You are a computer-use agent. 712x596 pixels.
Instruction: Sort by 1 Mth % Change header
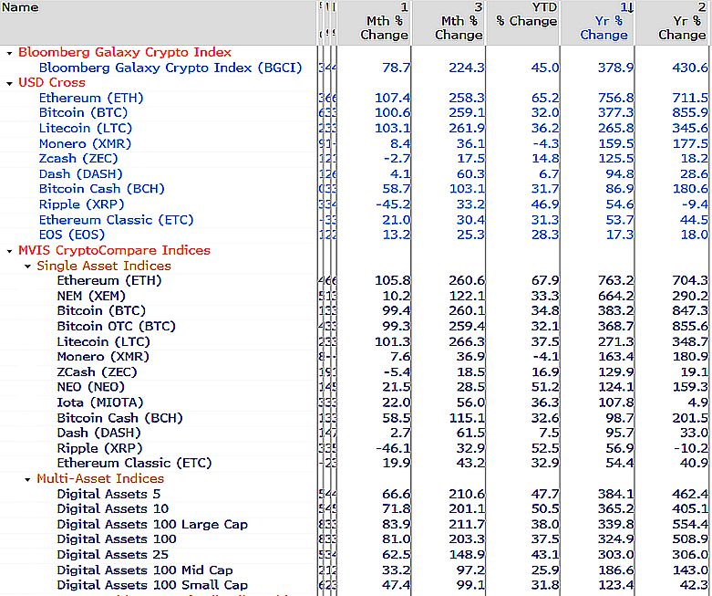tap(384, 21)
